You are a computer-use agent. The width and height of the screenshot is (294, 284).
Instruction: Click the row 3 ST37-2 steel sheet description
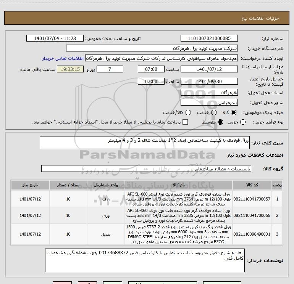click(x=179, y=234)
